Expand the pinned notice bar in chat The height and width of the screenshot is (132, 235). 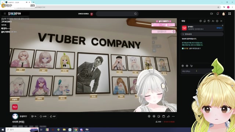[202, 34]
